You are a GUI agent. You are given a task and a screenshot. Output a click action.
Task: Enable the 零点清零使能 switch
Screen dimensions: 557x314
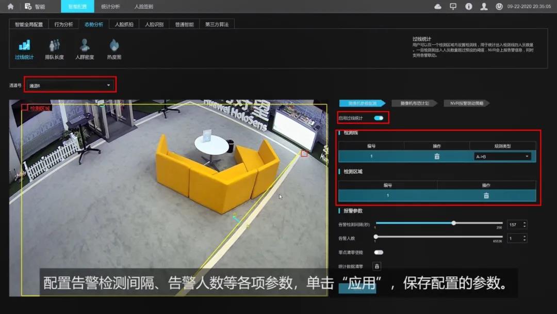[379, 252]
